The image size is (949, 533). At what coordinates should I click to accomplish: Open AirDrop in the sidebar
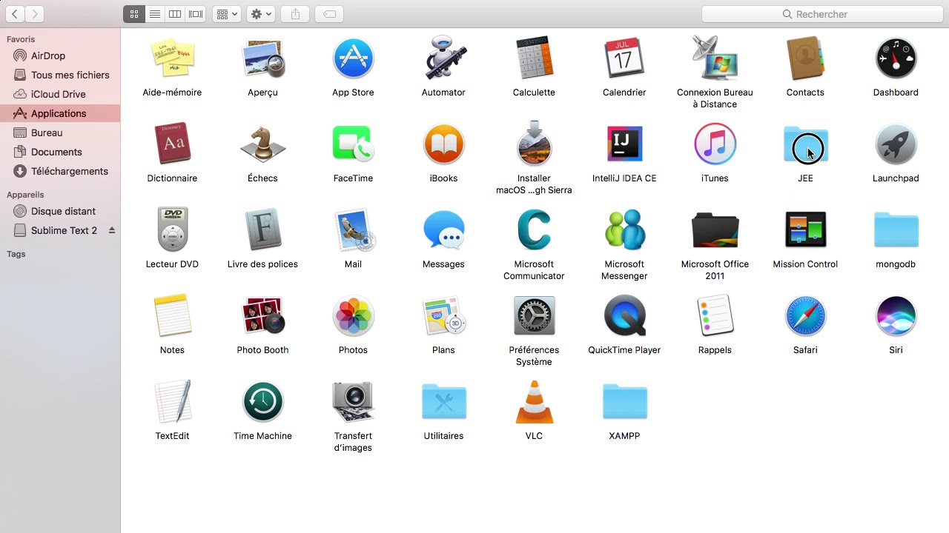click(59, 56)
